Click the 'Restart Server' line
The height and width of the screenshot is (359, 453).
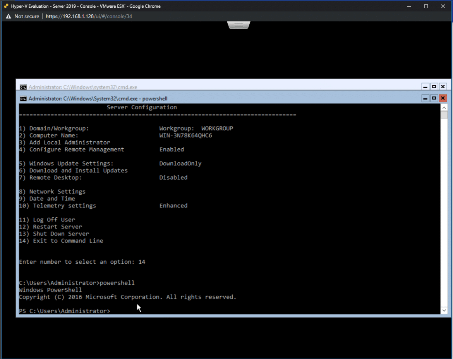(51, 227)
